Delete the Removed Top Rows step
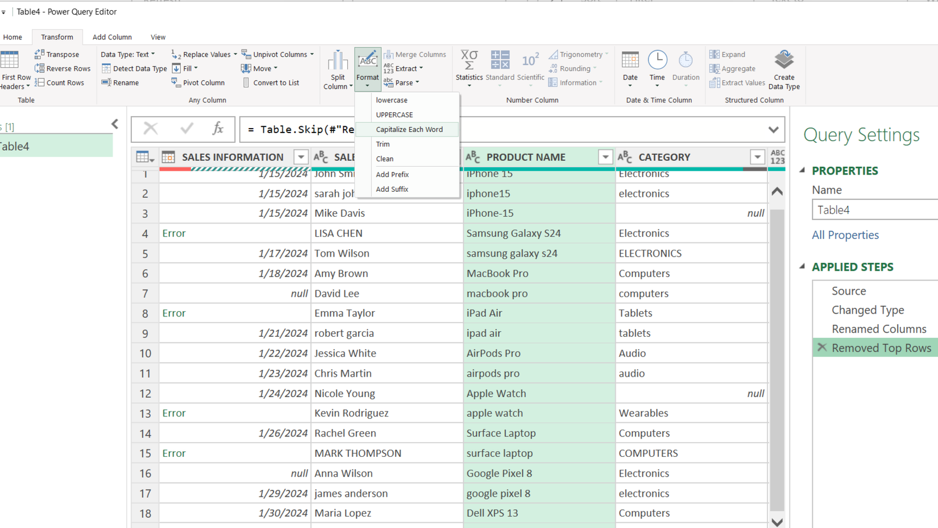Viewport: 938px width, 528px height. coord(821,348)
